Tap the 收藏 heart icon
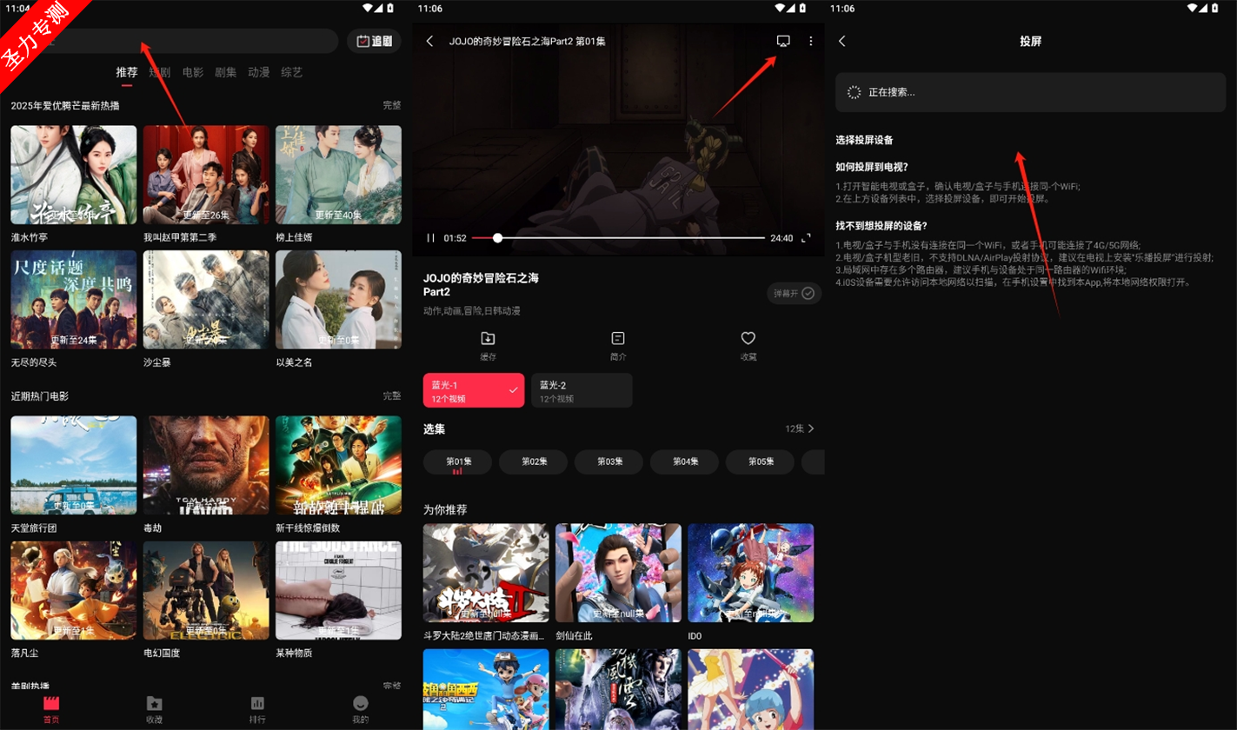This screenshot has height=730, width=1237. tap(748, 338)
